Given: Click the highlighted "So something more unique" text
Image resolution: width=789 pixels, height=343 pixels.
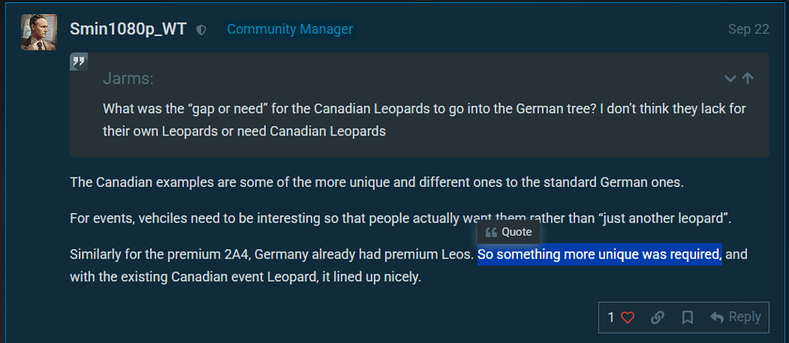Looking at the screenshot, I should click(600, 255).
